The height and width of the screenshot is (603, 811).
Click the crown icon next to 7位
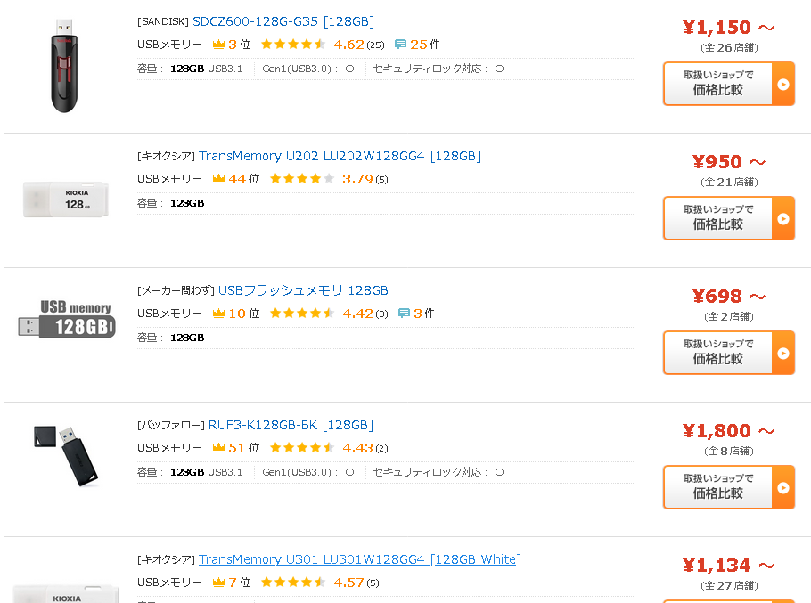click(218, 583)
